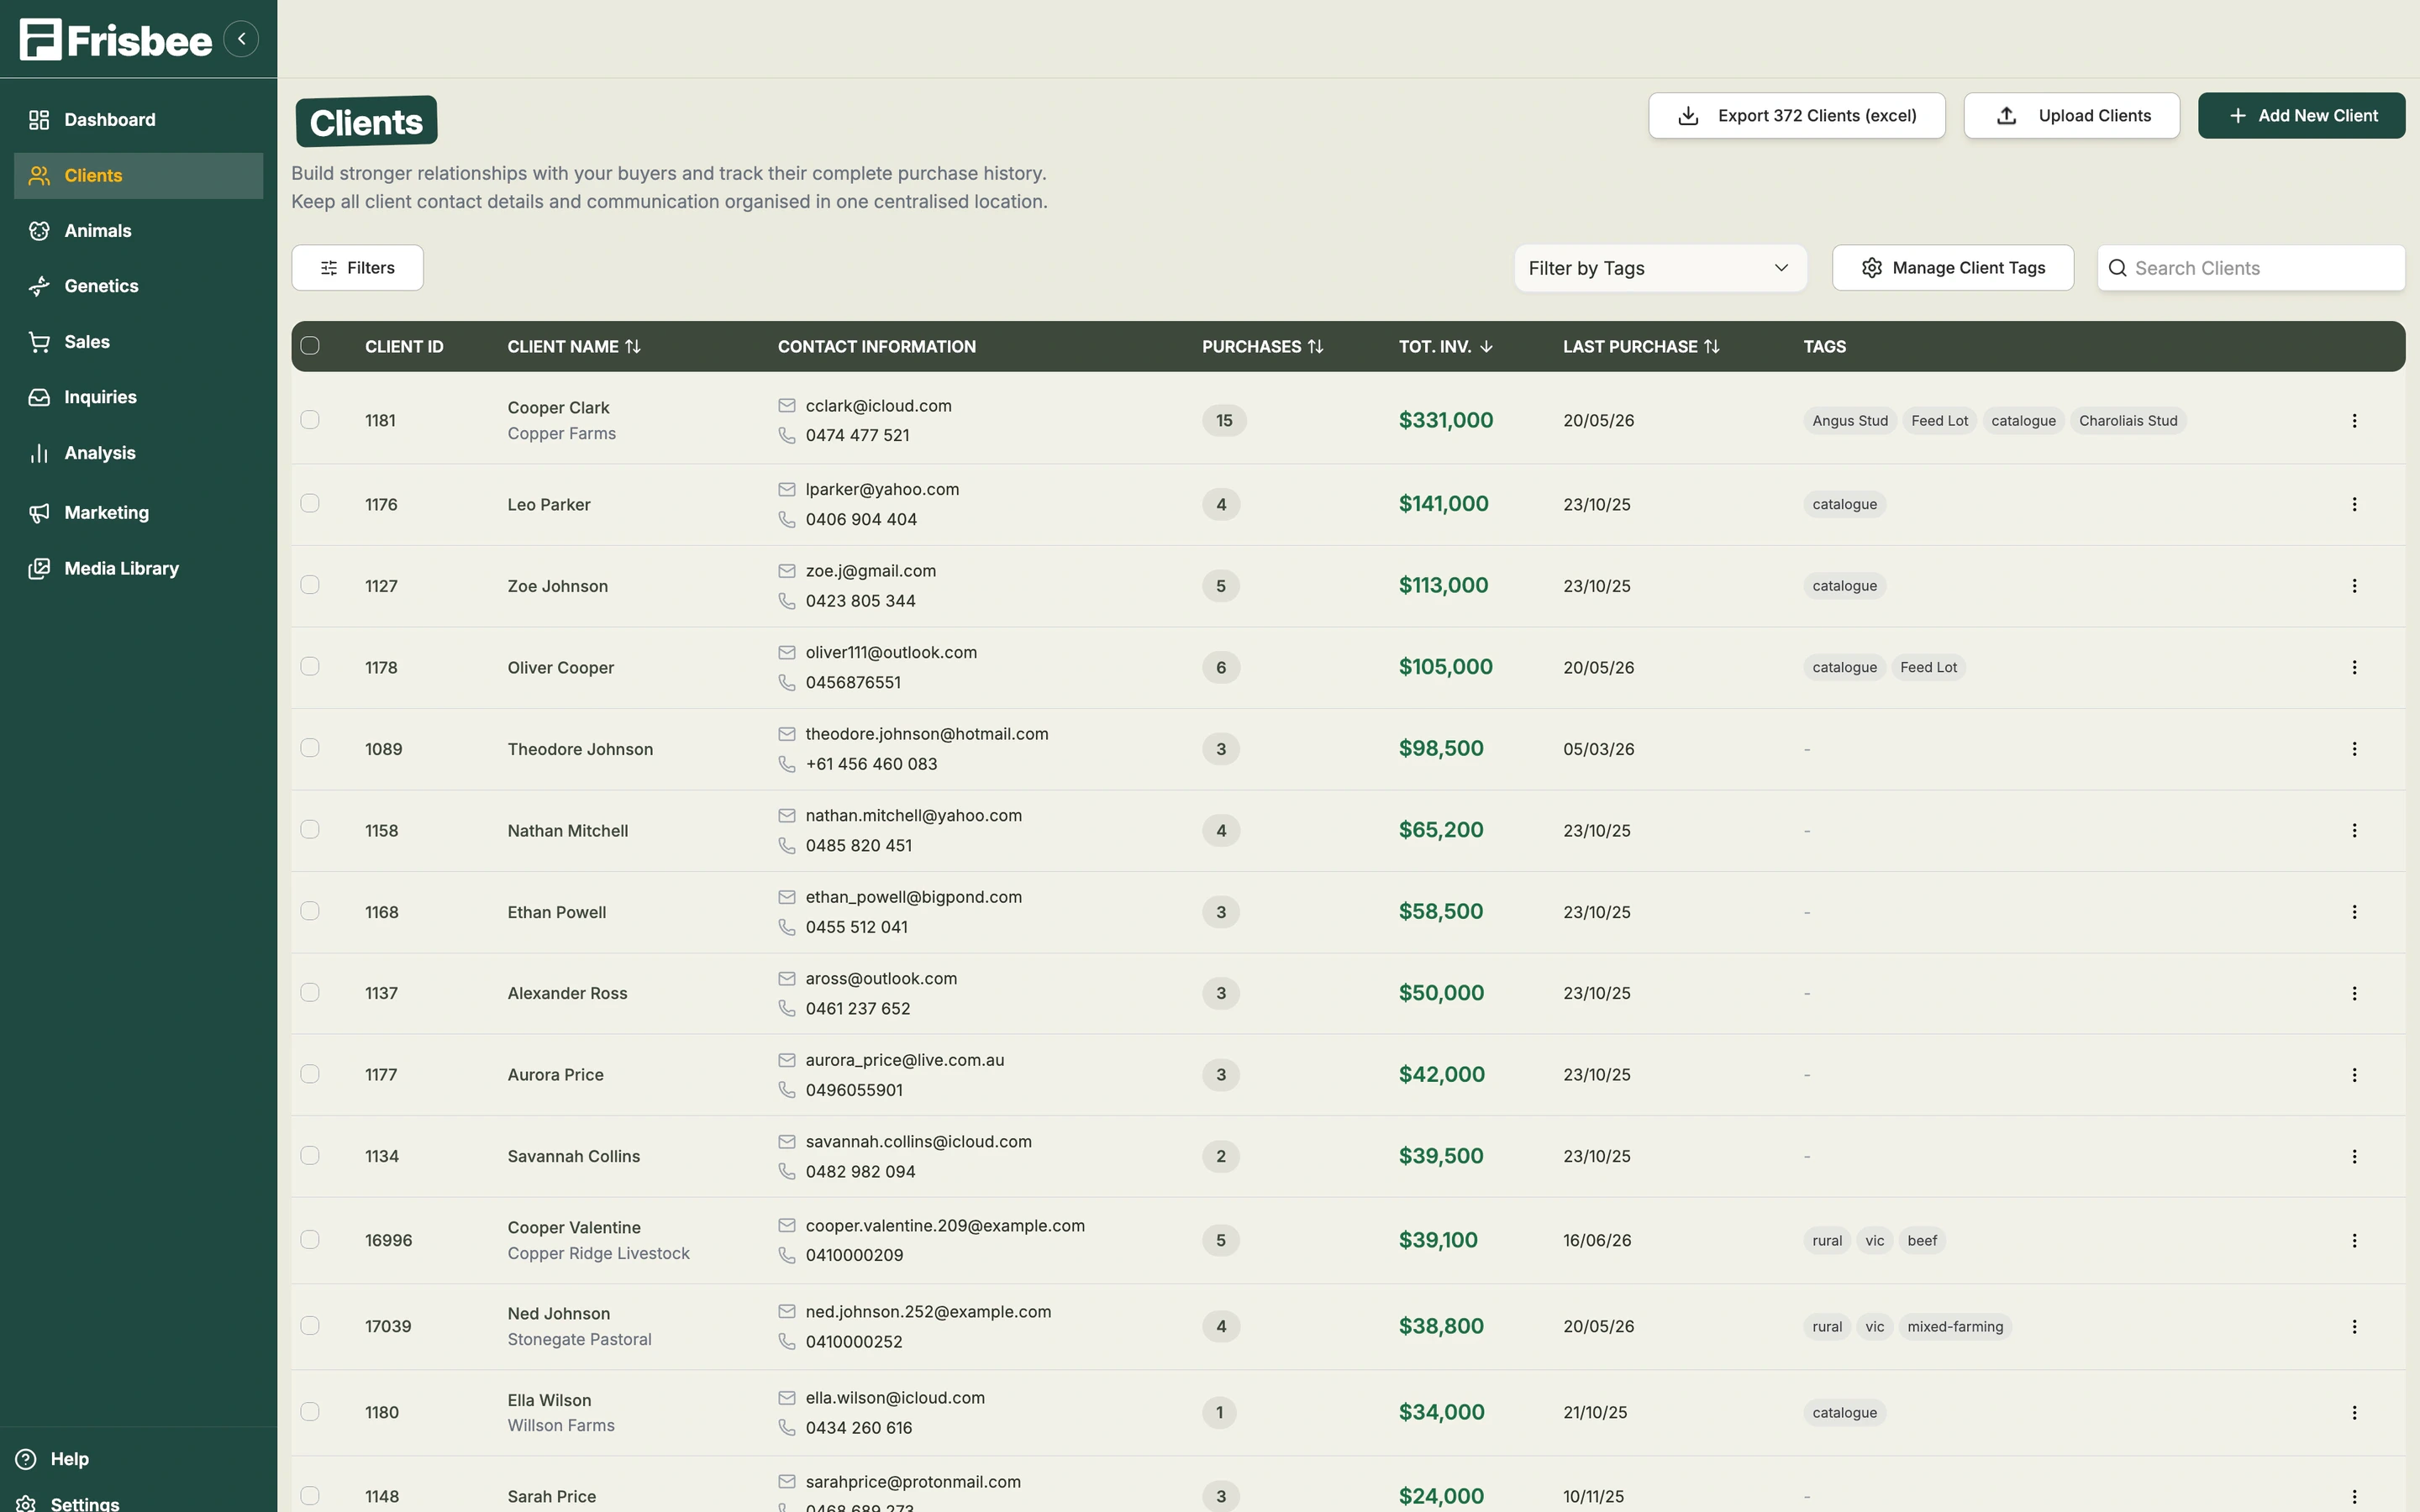Image resolution: width=2420 pixels, height=1512 pixels.
Task: Click the mixed-farming tag on Ned Johnson
Action: [x=1955, y=1327]
